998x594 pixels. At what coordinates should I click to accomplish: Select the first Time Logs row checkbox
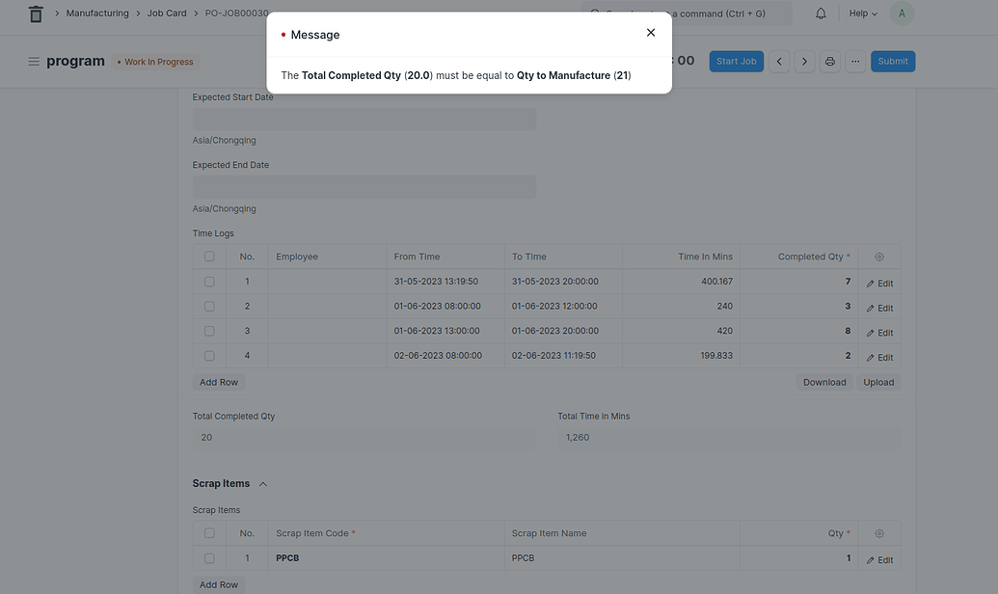(x=209, y=281)
